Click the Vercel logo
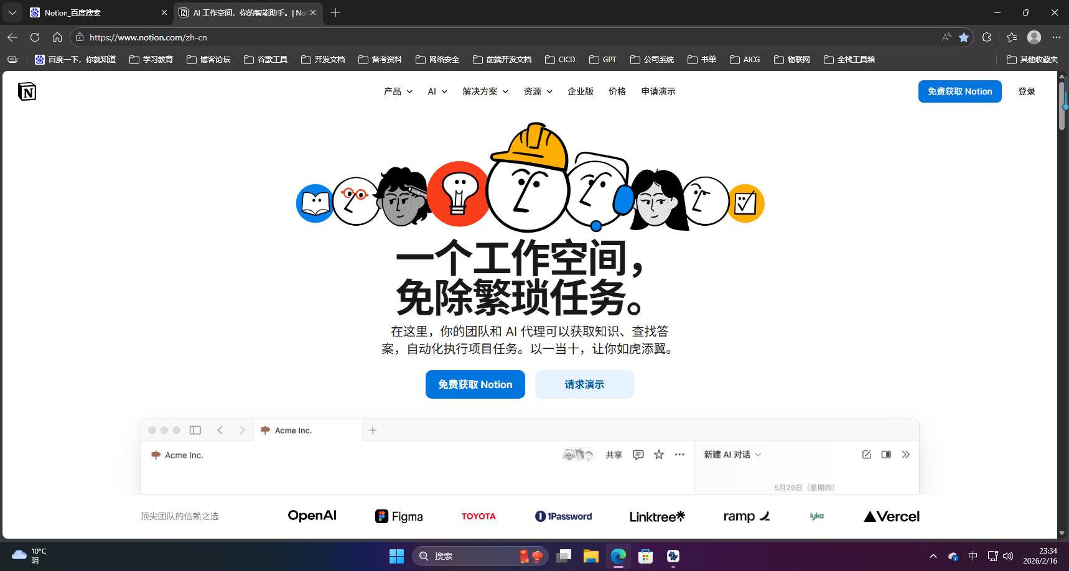The width and height of the screenshot is (1069, 571). (892, 516)
